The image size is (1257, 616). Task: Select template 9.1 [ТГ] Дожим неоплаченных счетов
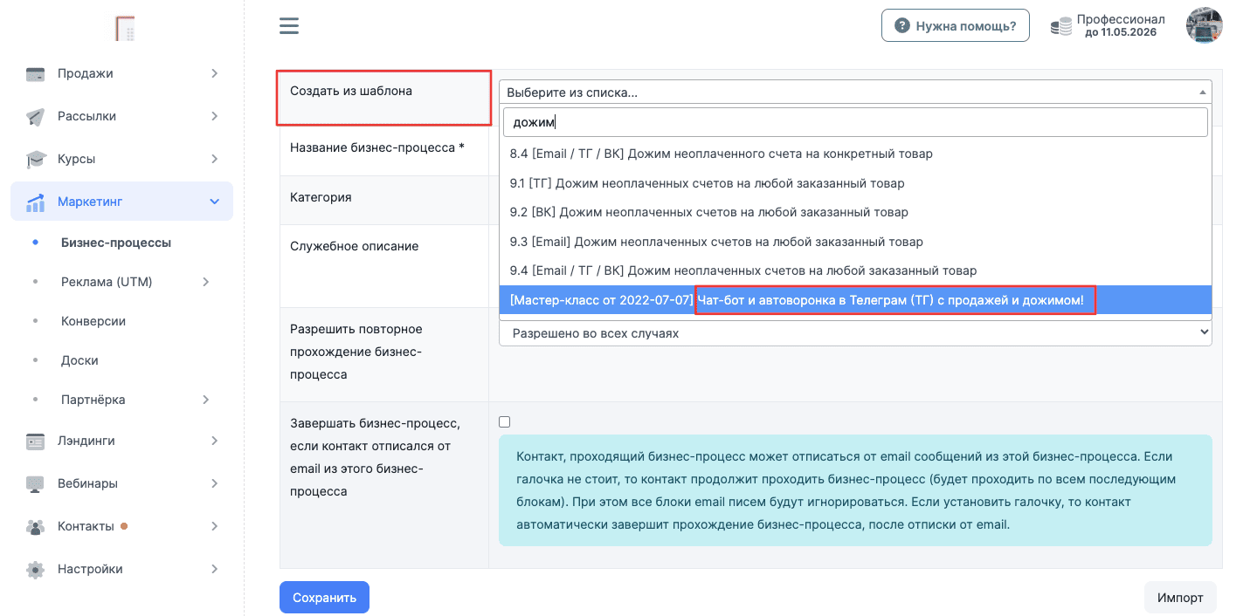[707, 183]
